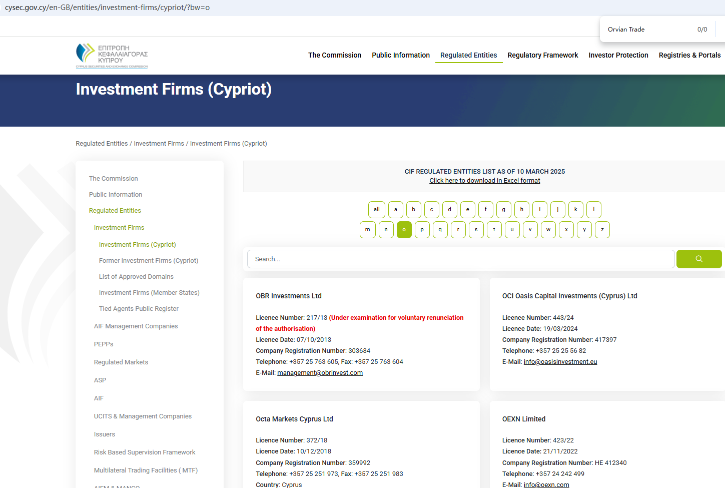
Task: Open Regulated Entities top menu
Action: click(468, 55)
